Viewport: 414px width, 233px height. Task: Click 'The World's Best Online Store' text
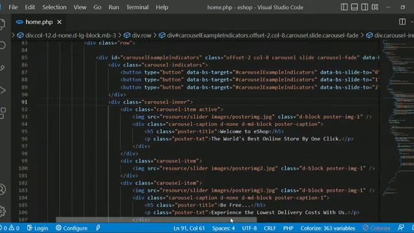(x=247, y=139)
